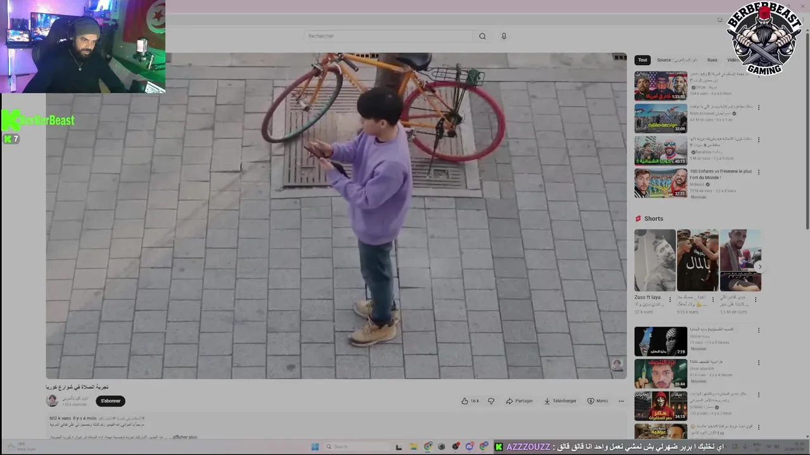Open the video thumbnail lasting 32:09

[661, 118]
